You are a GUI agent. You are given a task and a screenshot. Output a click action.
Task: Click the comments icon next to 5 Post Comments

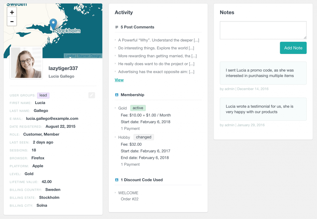[117, 27]
